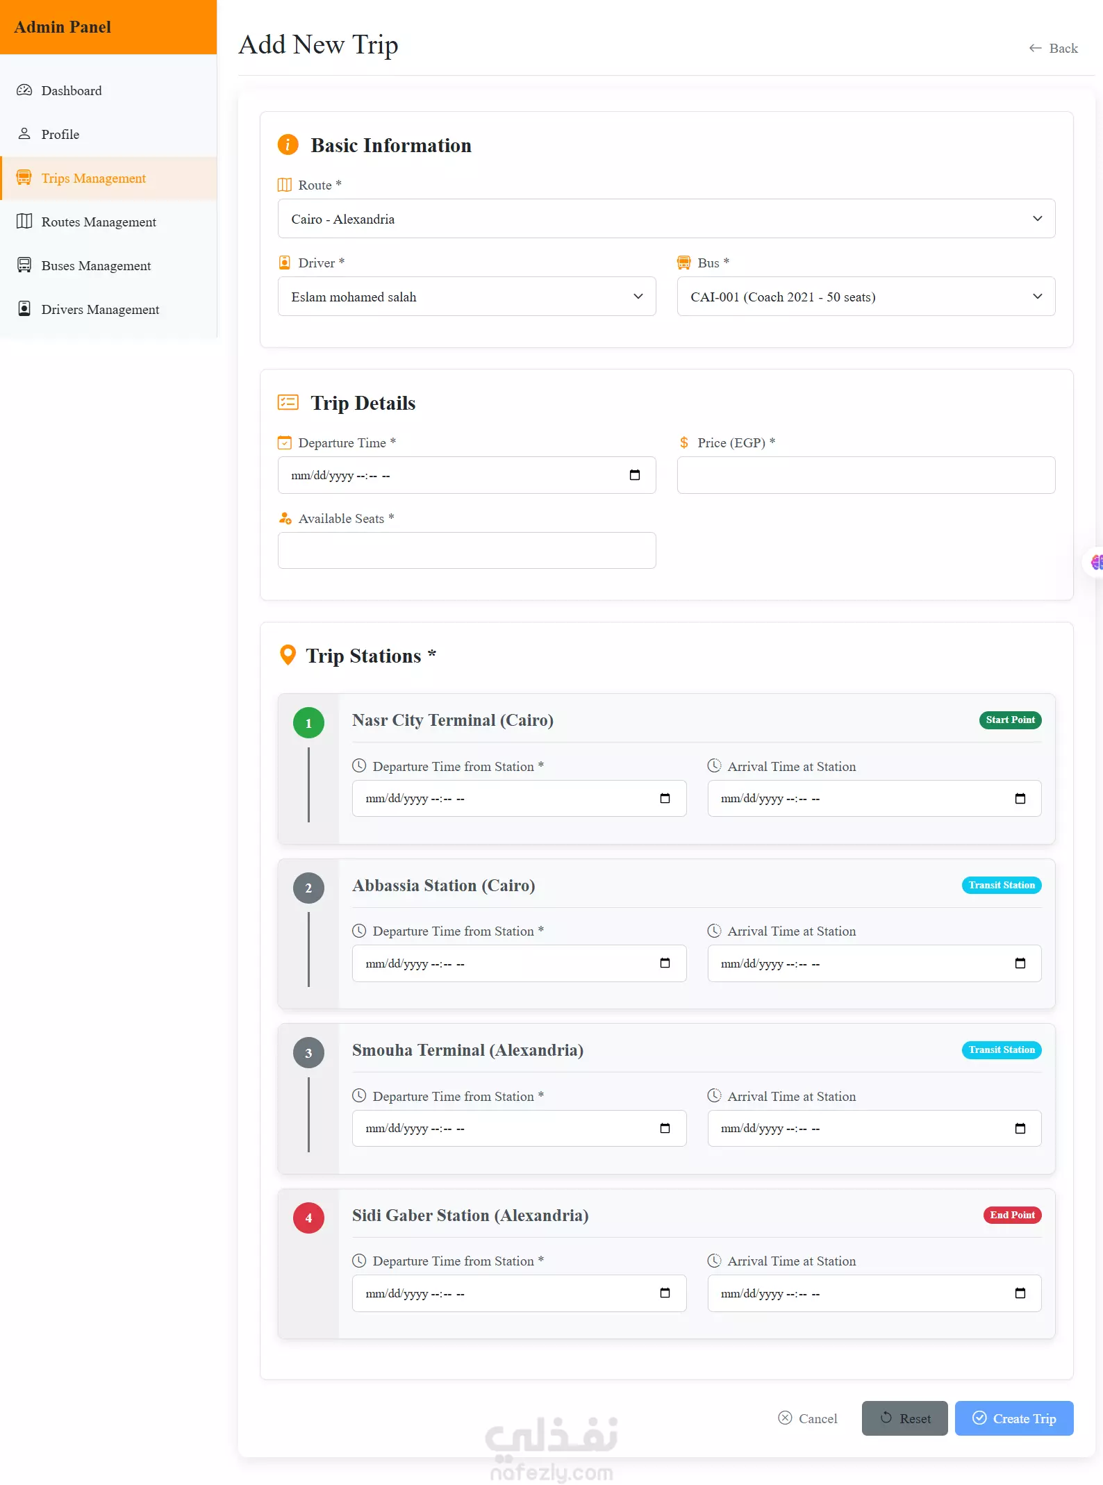Viewport: 1103px width, 1485px height.
Task: Click the floating brain icon at right edge
Action: coord(1096,562)
